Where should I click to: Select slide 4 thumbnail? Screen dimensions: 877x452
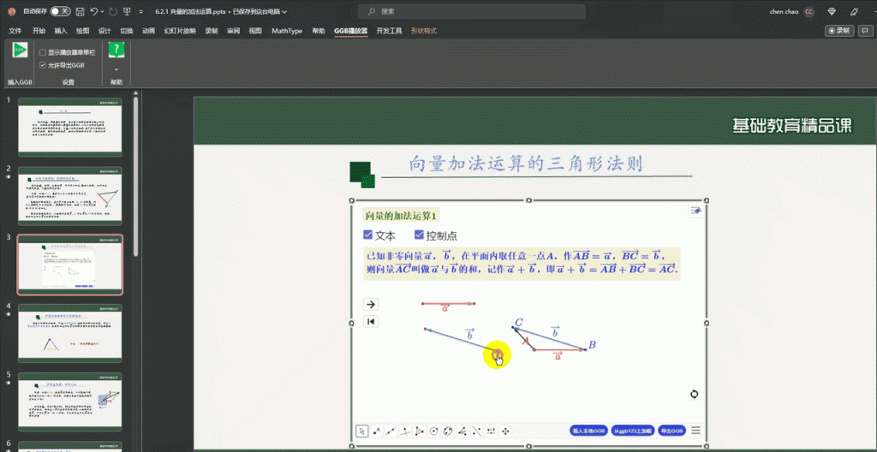(x=70, y=333)
